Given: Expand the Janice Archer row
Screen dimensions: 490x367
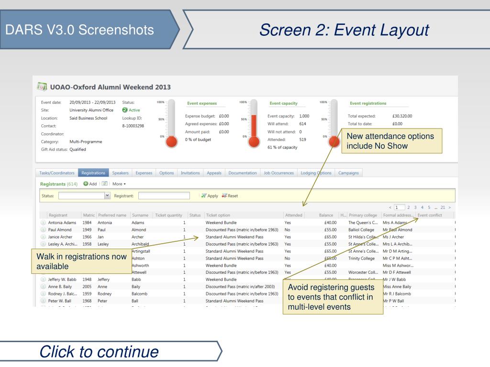Looking at the screenshot, I should pyautogui.click(x=43, y=237).
